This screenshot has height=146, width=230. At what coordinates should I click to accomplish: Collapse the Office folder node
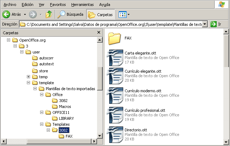tap(42, 95)
